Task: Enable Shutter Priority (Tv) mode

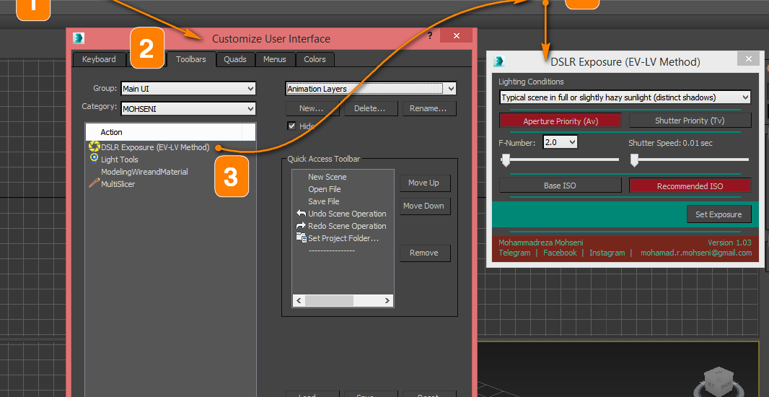Action: point(690,121)
